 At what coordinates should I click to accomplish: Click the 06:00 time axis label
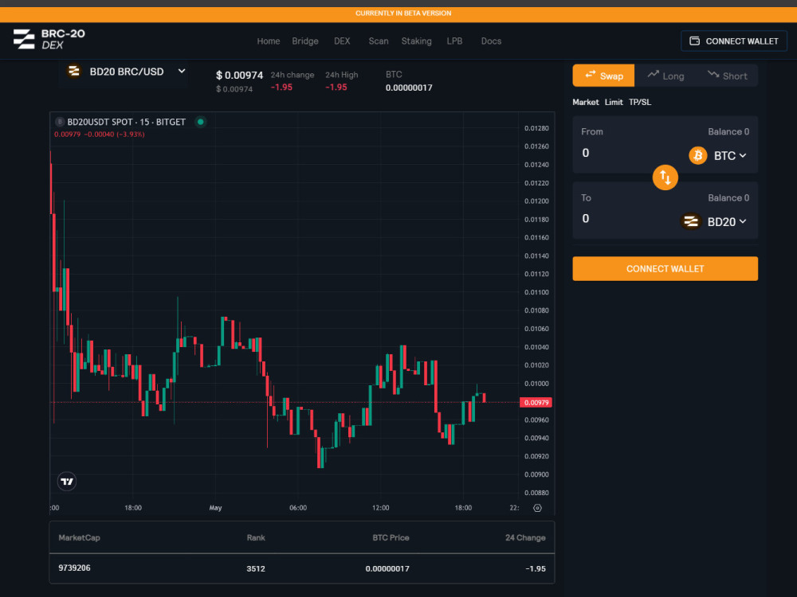[x=298, y=508]
